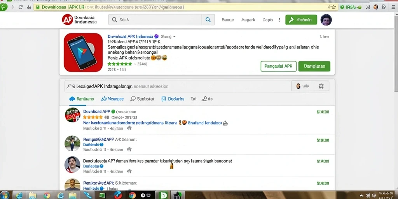This screenshot has height=199, width=398.
Task: Select the Dodarks tab
Action: pos(173,99)
